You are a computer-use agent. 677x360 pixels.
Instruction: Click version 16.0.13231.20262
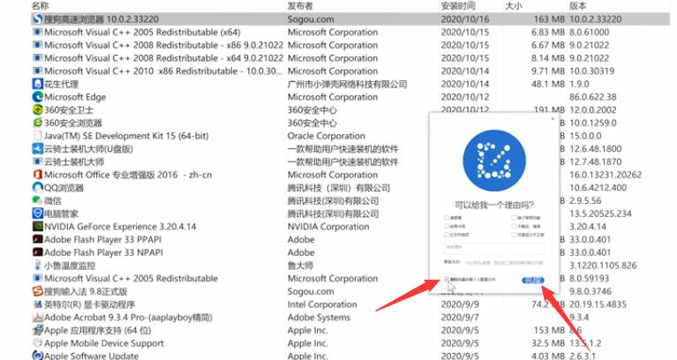606,175
